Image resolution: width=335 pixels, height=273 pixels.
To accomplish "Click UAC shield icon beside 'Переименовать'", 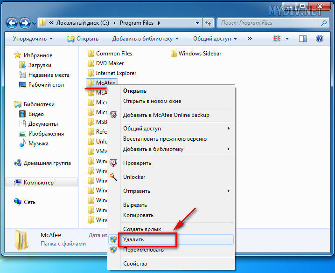I will point(113,250).
